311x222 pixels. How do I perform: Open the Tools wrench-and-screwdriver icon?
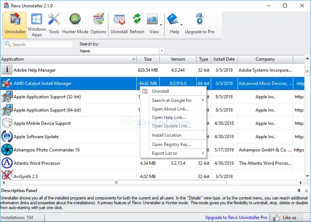tap(54, 19)
